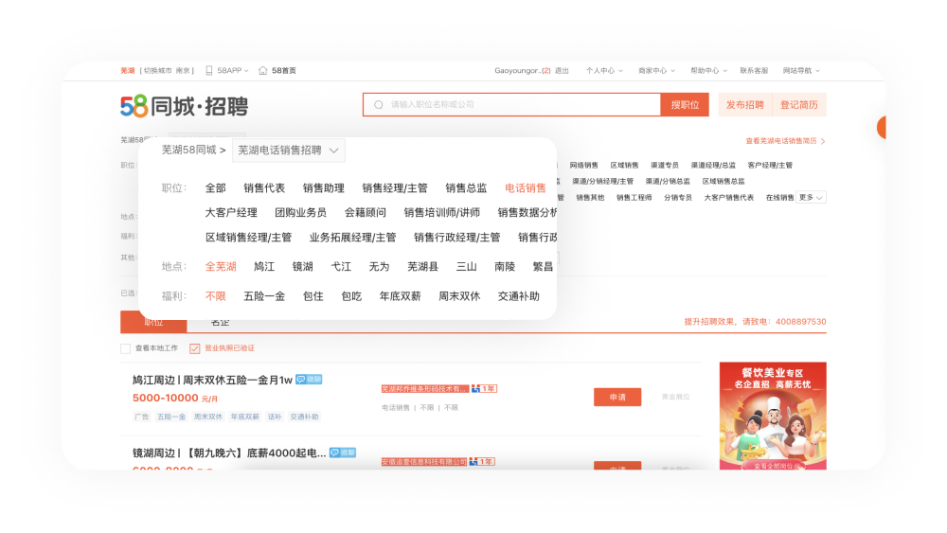Select the 销售代表 position filter
This screenshot has height=533, width=947.
(x=264, y=188)
